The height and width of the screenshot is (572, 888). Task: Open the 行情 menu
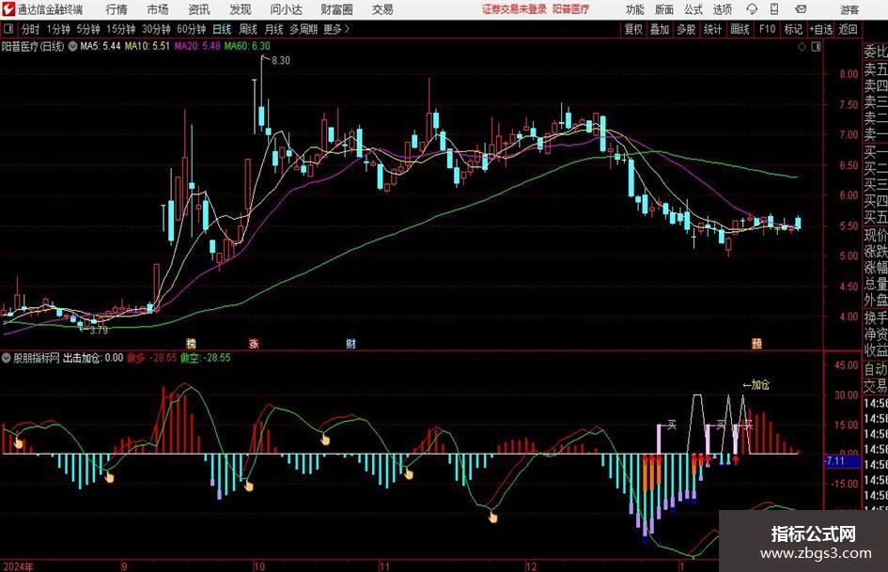117,9
